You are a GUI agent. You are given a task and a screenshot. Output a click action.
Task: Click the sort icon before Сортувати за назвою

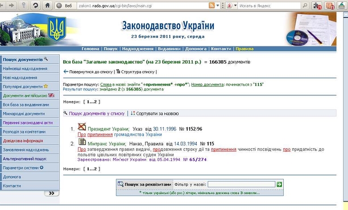point(132,113)
